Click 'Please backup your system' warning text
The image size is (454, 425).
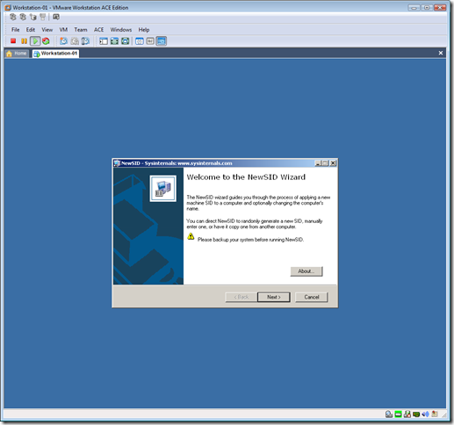click(x=251, y=240)
